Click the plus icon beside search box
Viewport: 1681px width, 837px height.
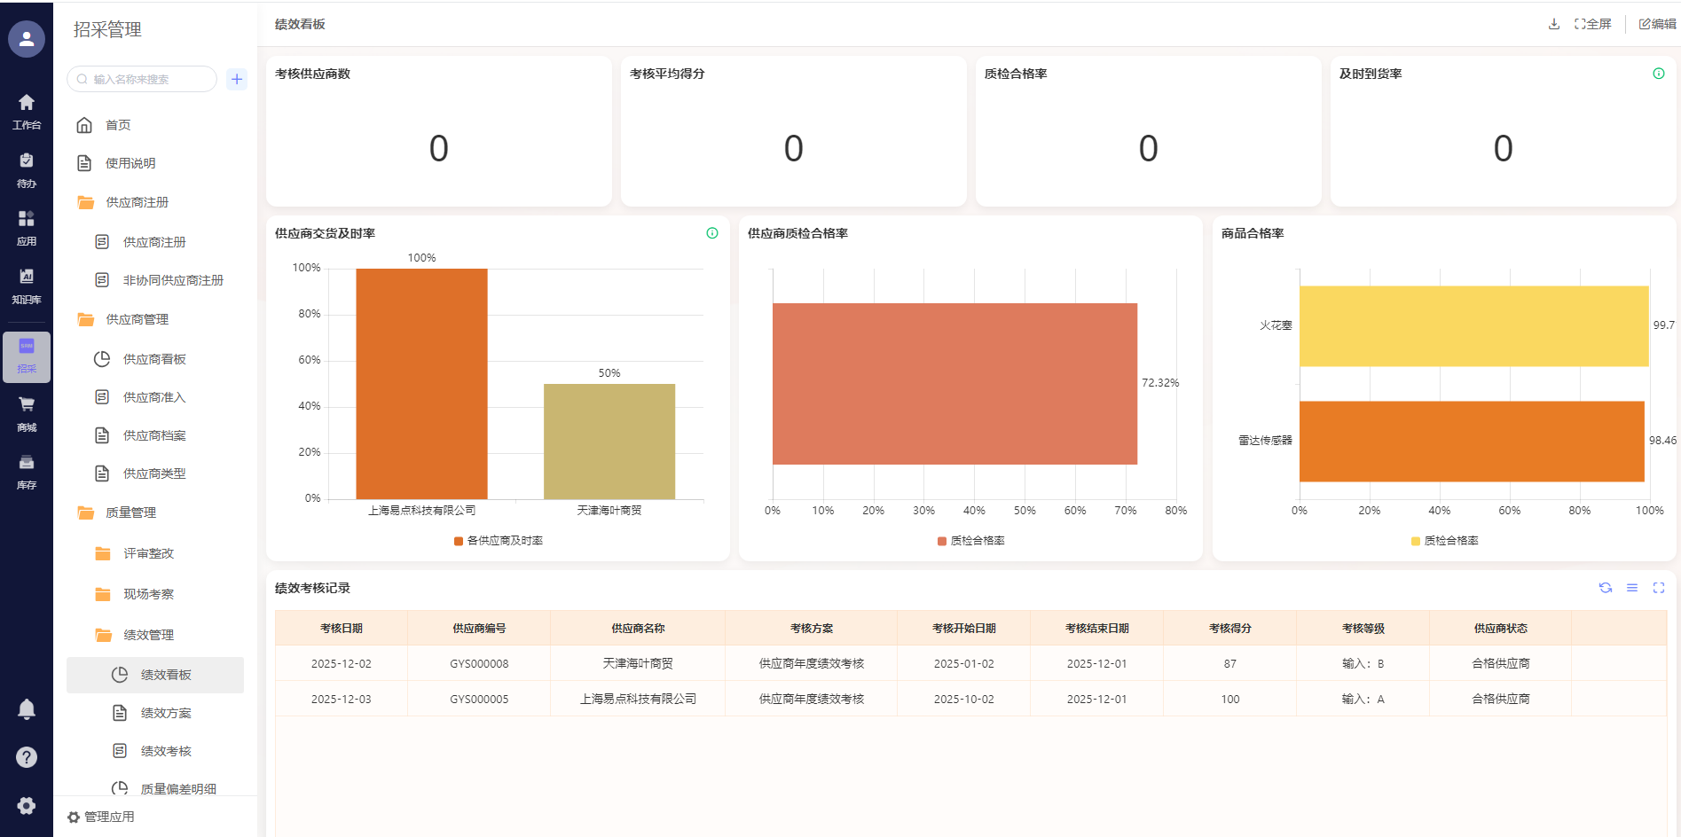coord(237,79)
